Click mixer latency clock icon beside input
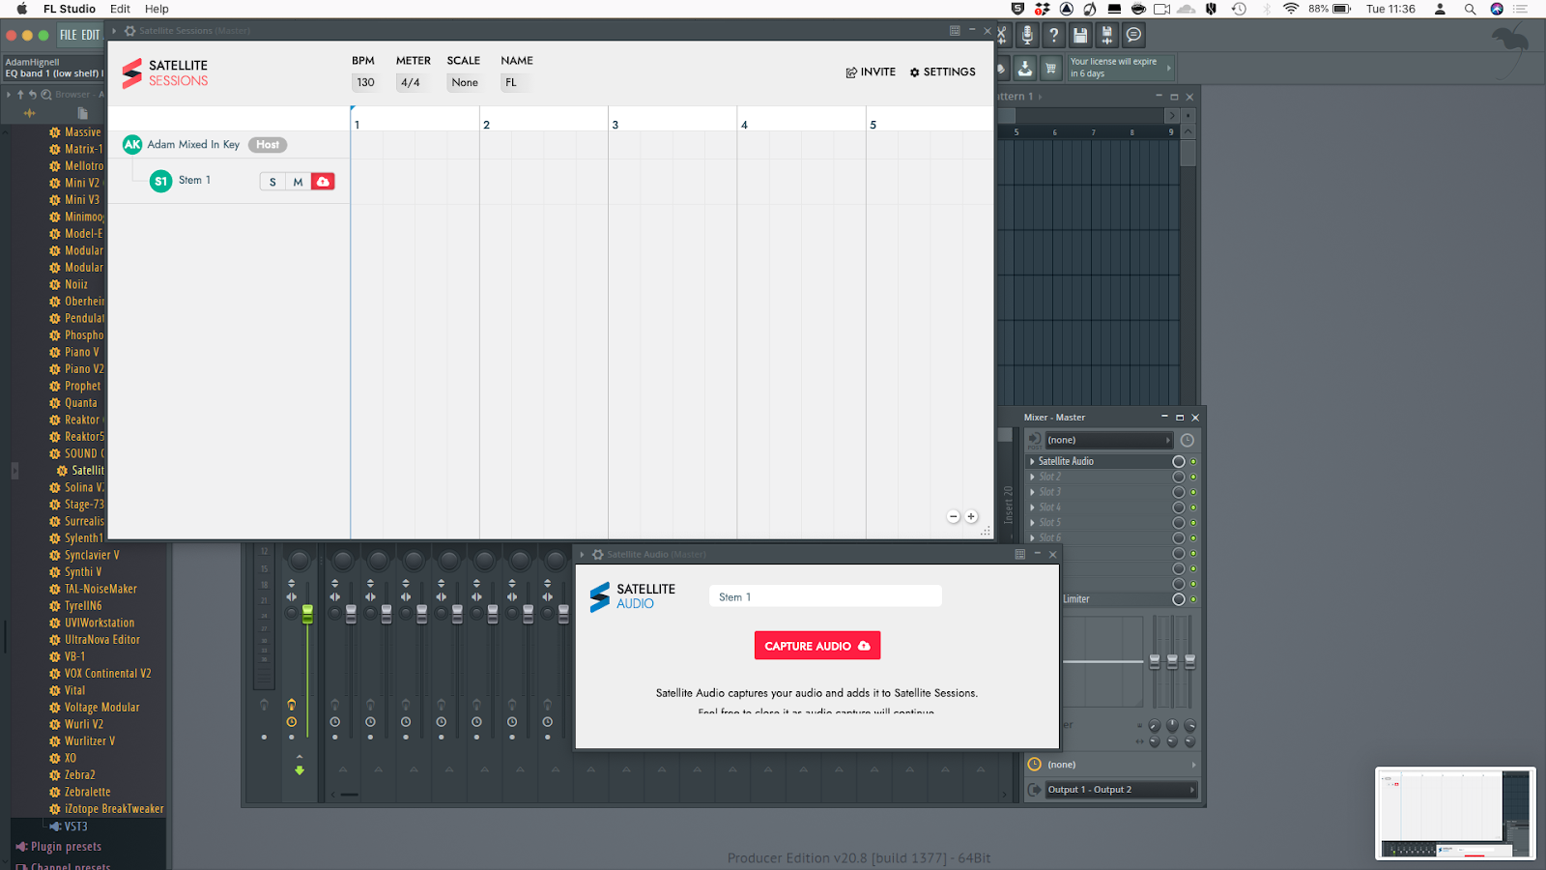 (1188, 440)
